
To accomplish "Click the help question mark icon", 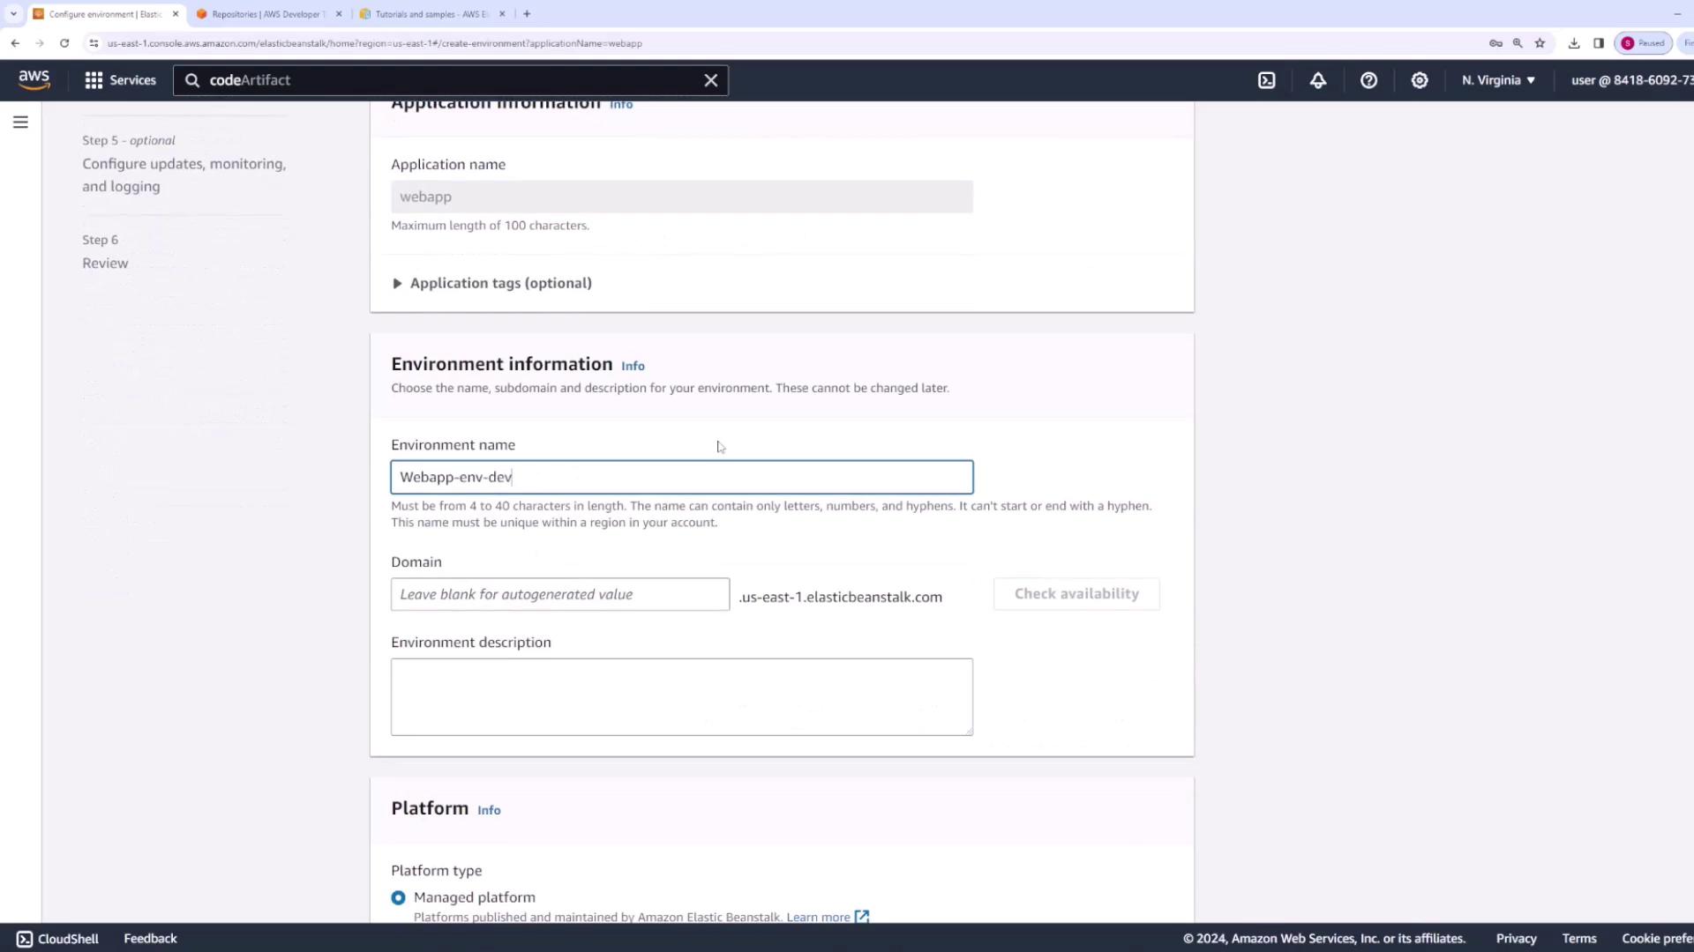I will coord(1368,80).
